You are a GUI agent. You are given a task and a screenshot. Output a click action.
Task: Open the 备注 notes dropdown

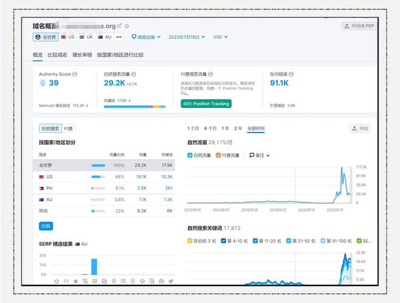click(260, 155)
